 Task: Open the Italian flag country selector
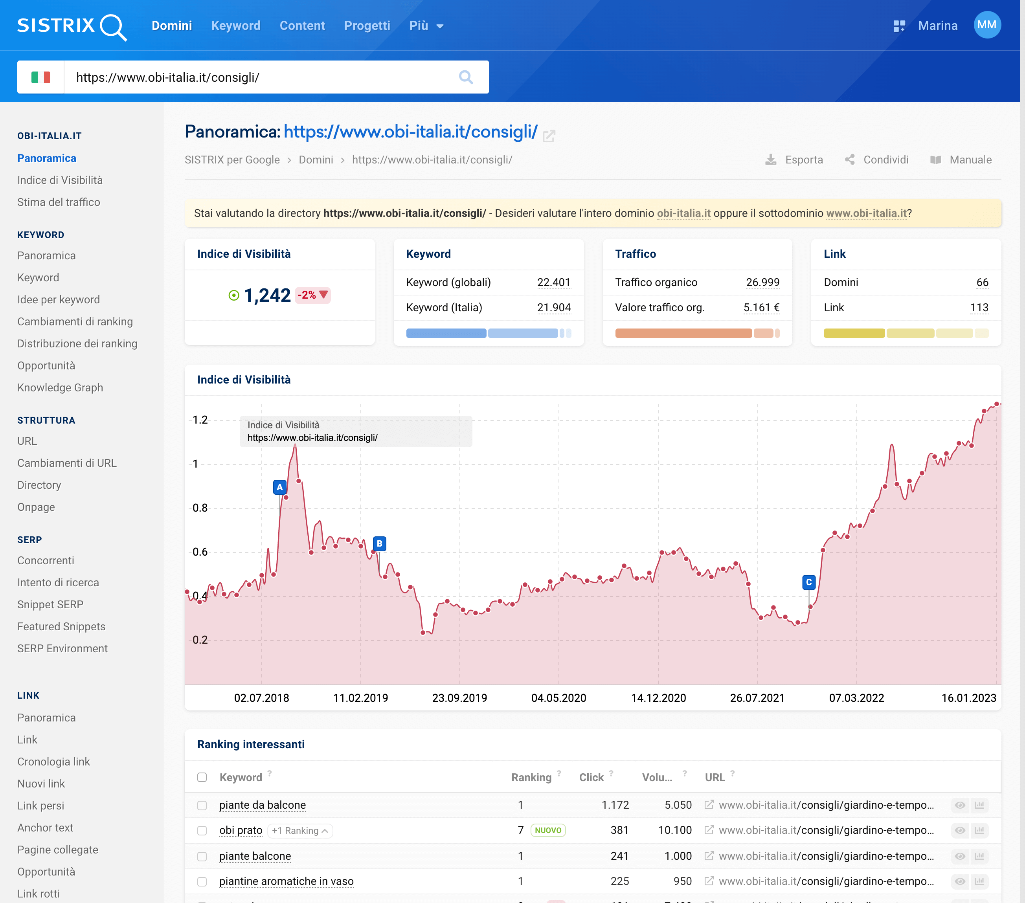[x=40, y=77]
